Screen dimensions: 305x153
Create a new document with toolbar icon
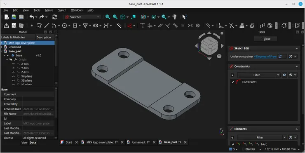[x=7, y=17]
